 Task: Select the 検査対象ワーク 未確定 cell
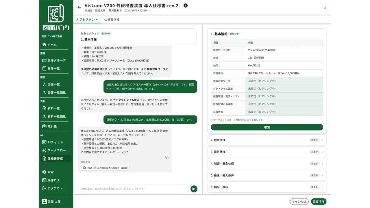pos(284,81)
